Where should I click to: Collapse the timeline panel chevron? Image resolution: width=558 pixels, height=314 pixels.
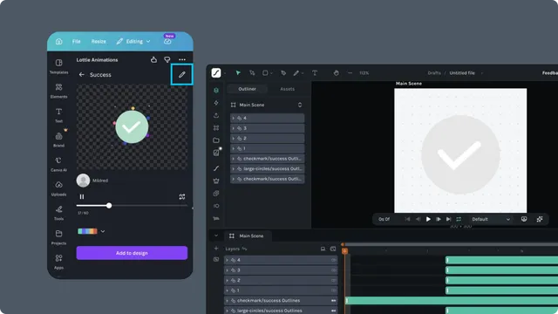(x=216, y=235)
